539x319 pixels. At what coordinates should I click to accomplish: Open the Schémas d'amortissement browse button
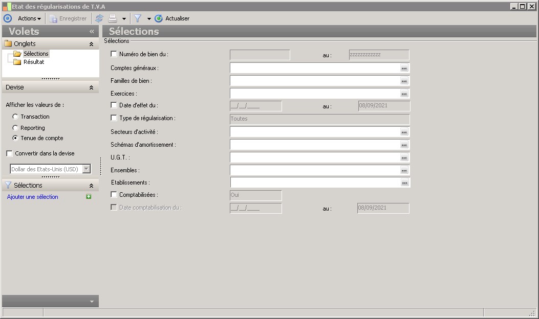[x=404, y=145]
